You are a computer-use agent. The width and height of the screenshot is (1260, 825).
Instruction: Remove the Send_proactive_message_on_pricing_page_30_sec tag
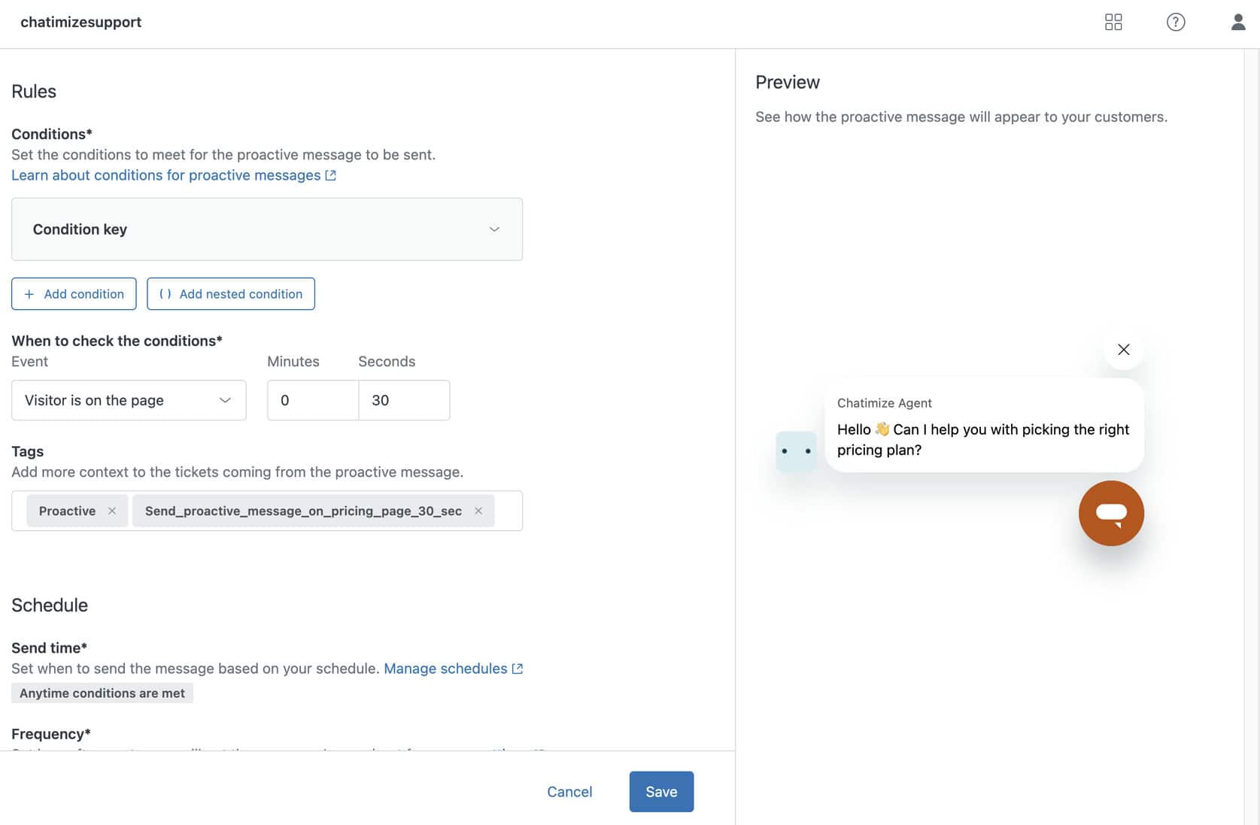click(x=478, y=511)
